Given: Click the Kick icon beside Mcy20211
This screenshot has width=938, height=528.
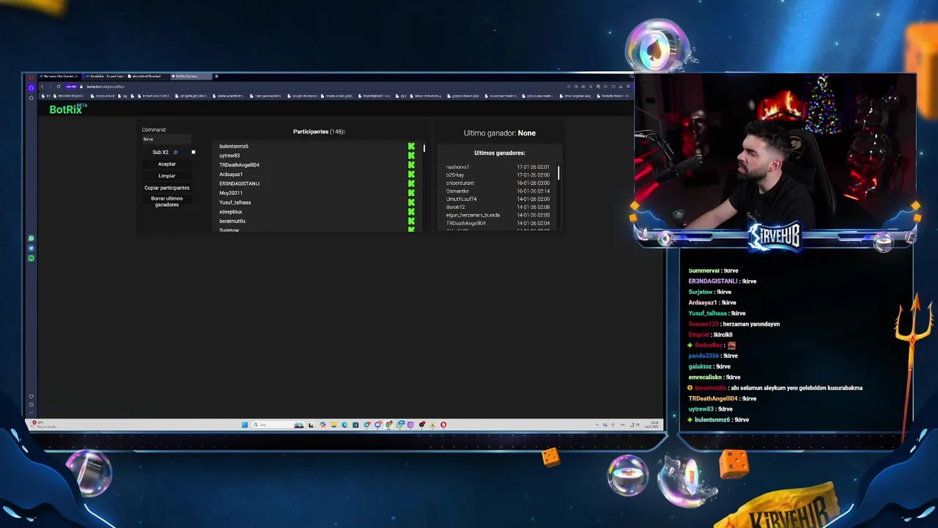Looking at the screenshot, I should tap(411, 193).
